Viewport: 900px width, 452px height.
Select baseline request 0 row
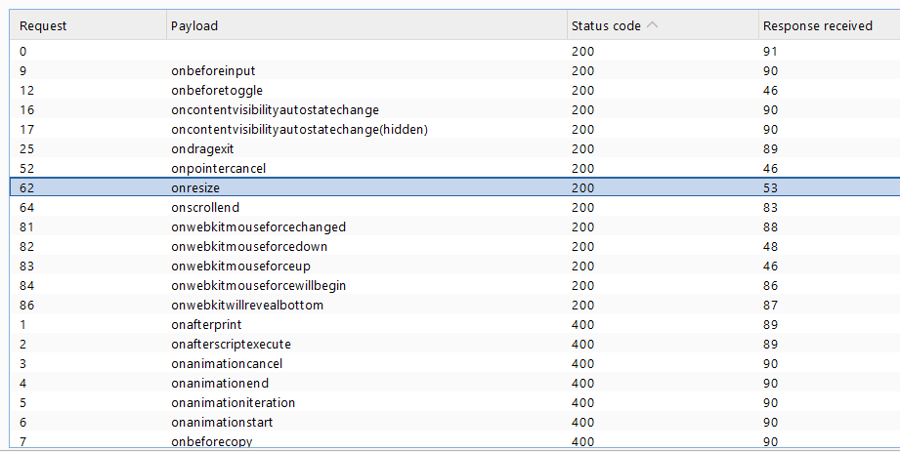[x=455, y=51]
